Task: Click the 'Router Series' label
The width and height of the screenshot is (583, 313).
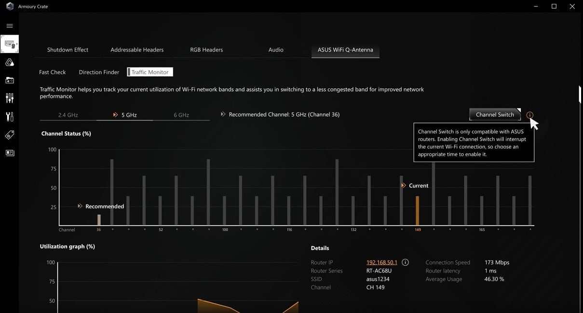Action: tap(327, 271)
